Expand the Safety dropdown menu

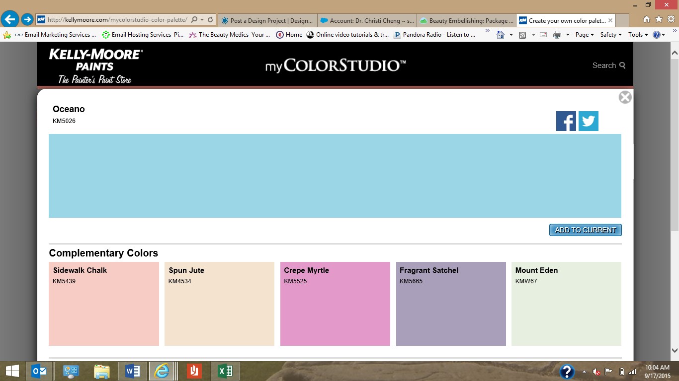coord(611,35)
